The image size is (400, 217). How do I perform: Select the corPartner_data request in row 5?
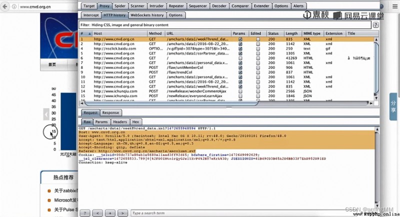point(226,53)
